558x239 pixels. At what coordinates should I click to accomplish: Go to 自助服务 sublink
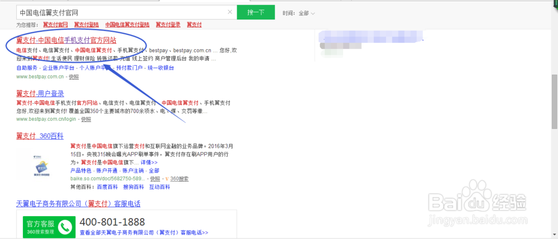(27, 68)
